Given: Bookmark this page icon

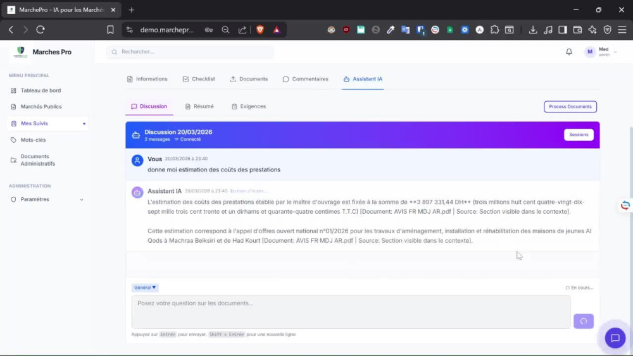Looking at the screenshot, I should 110,30.
